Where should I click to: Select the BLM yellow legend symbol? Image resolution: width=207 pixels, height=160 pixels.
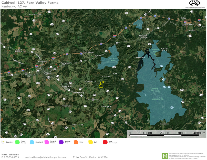tap(91, 142)
